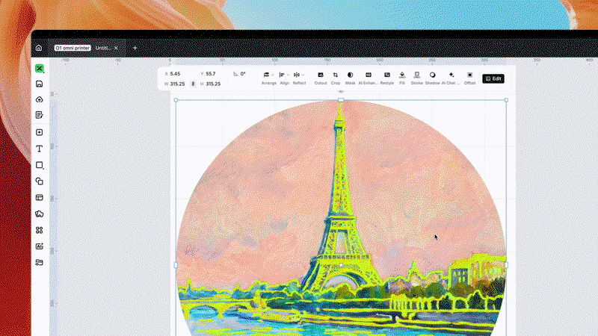Open the Fill color option
Viewport: 598px width, 336px height.
point(402,78)
